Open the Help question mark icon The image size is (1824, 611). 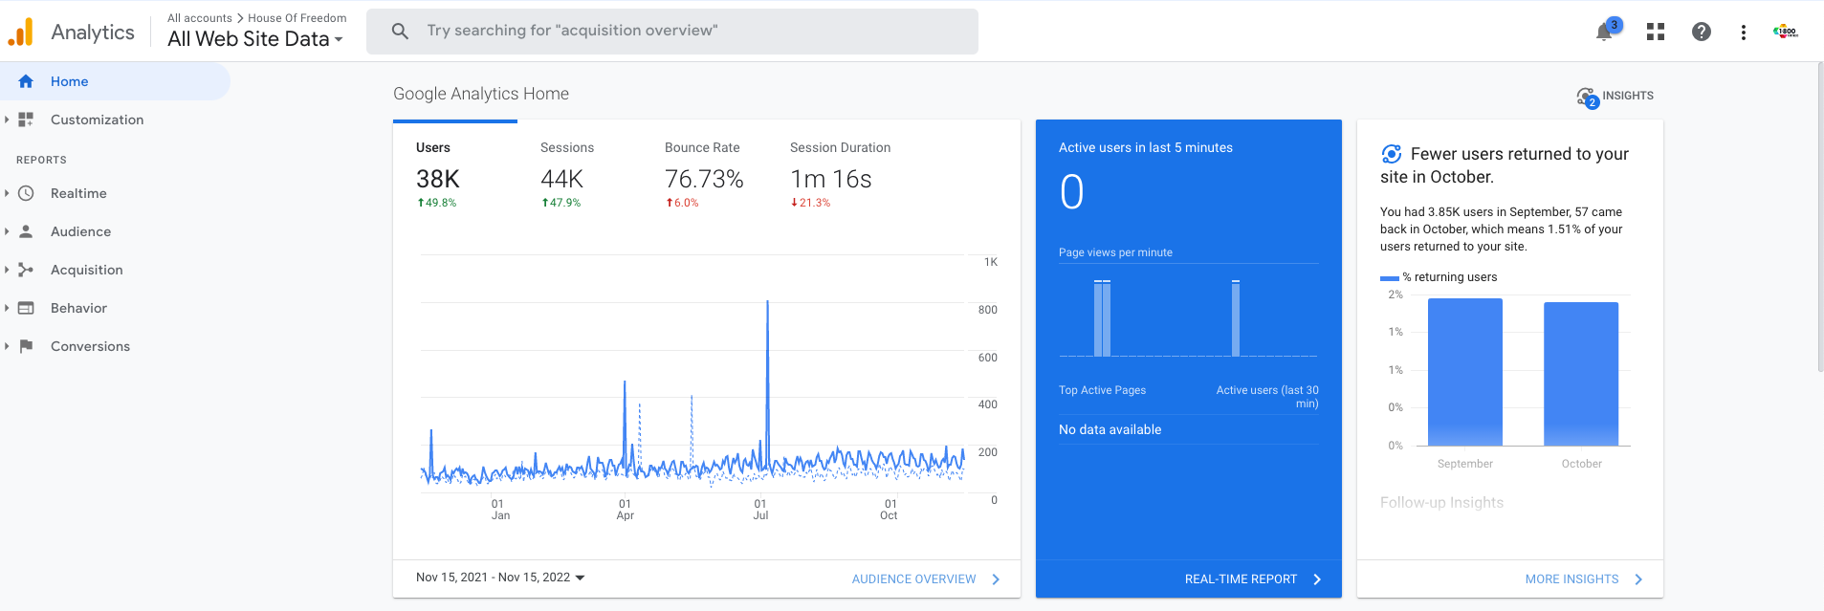(1702, 32)
